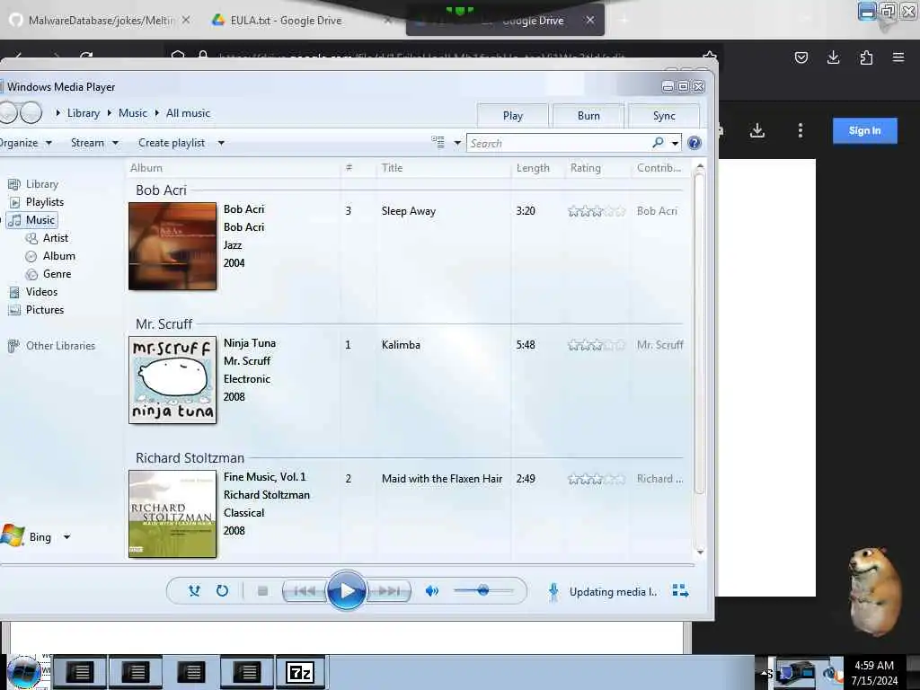The width and height of the screenshot is (920, 690).
Task: Open the Bing online store dropdown
Action: [x=66, y=537]
